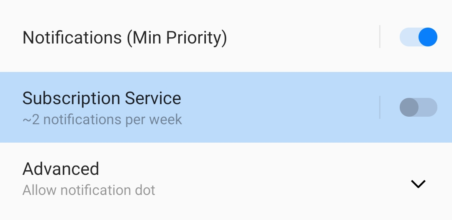Screen dimensions: 452x220
Task: Click the '(Min Priority)' text in the first row
Action: [177, 38]
